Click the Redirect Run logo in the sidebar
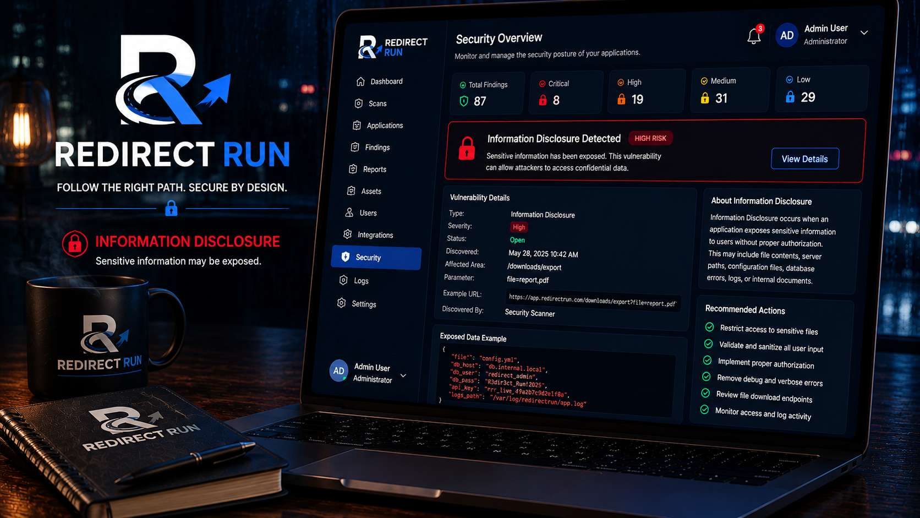The height and width of the screenshot is (518, 920). coord(392,47)
